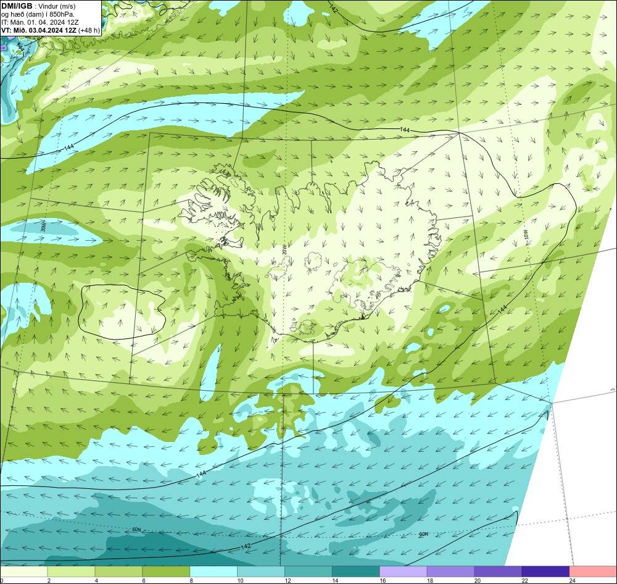Click the '20W' longitude label over Iceland
Image resolution: width=617 pixels, height=584 pixels.
[x=284, y=249]
